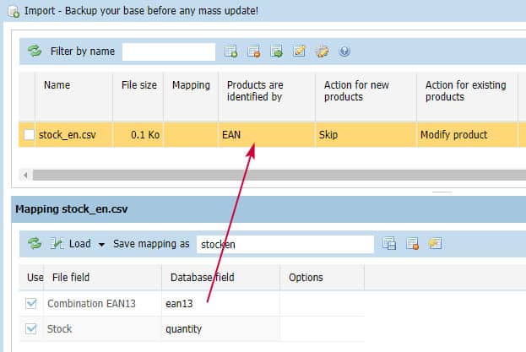Image resolution: width=526 pixels, height=352 pixels.
Task: Sort by the File size column header
Action: (x=138, y=85)
